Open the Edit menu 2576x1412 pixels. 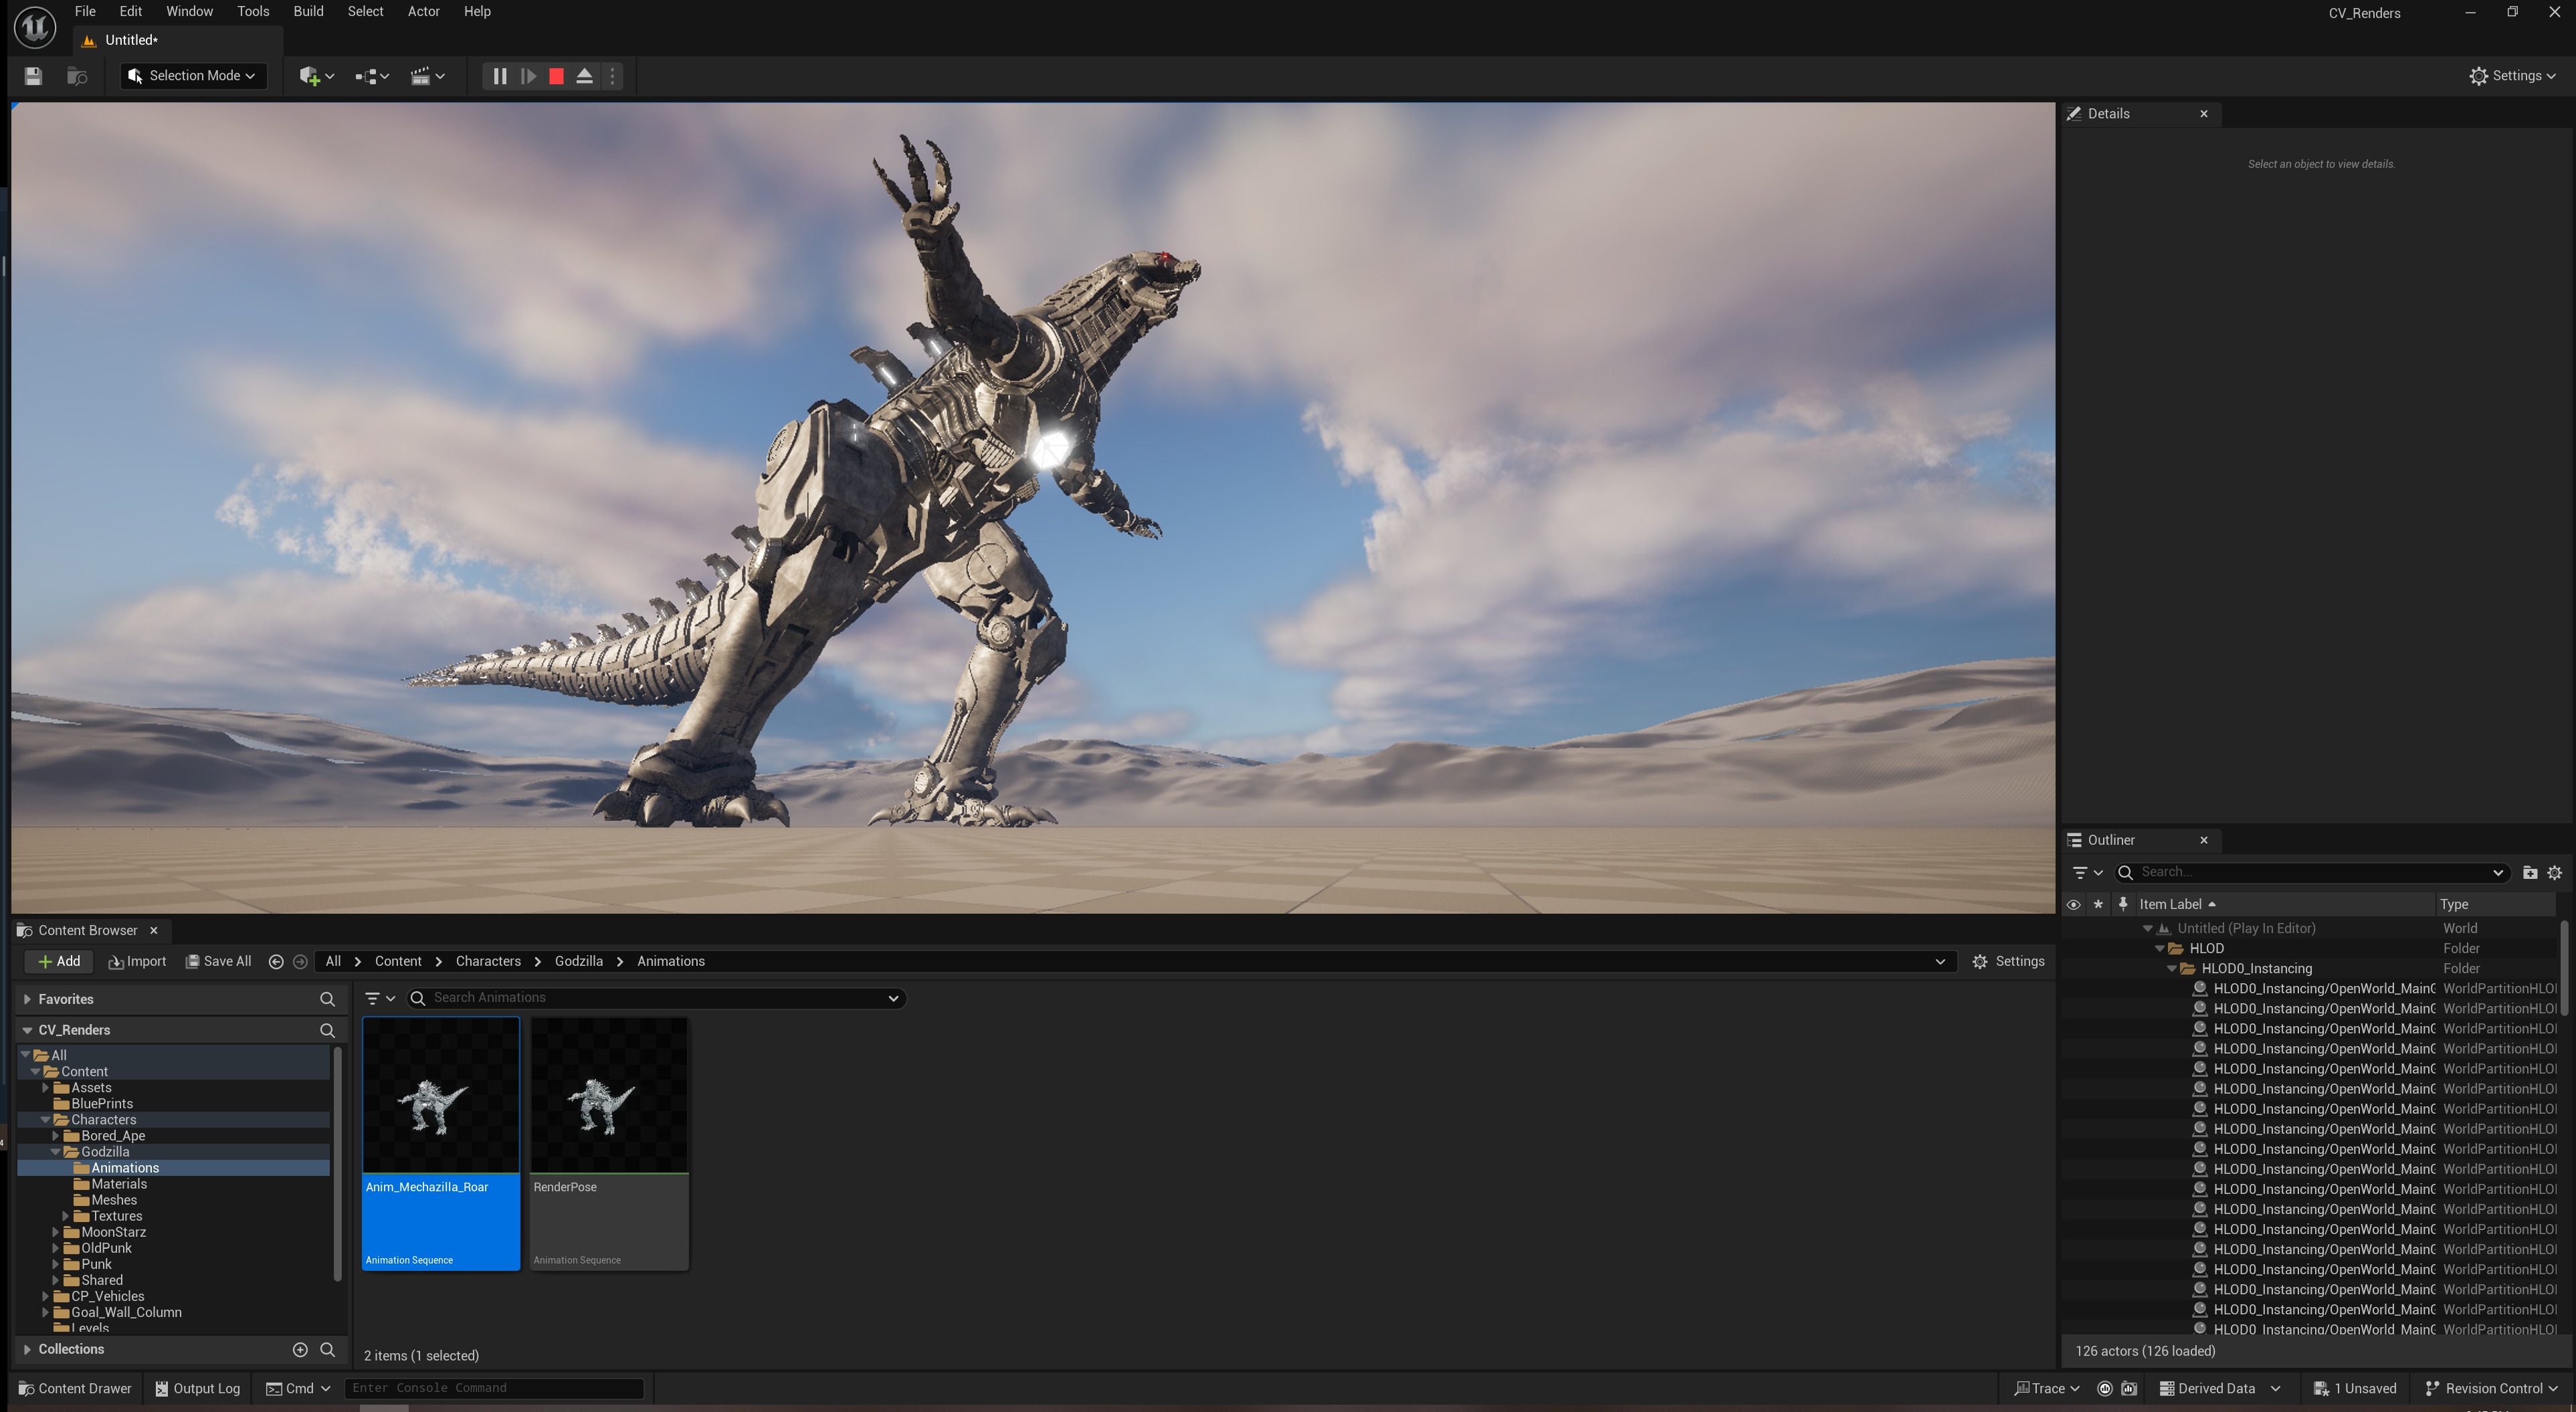[130, 11]
